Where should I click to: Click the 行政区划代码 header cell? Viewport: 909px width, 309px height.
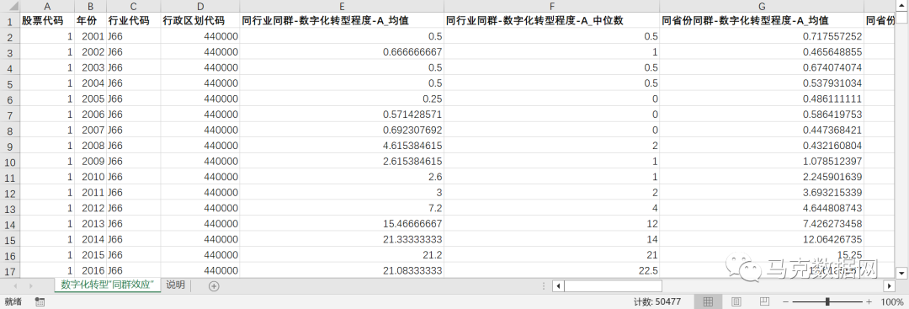click(x=200, y=21)
